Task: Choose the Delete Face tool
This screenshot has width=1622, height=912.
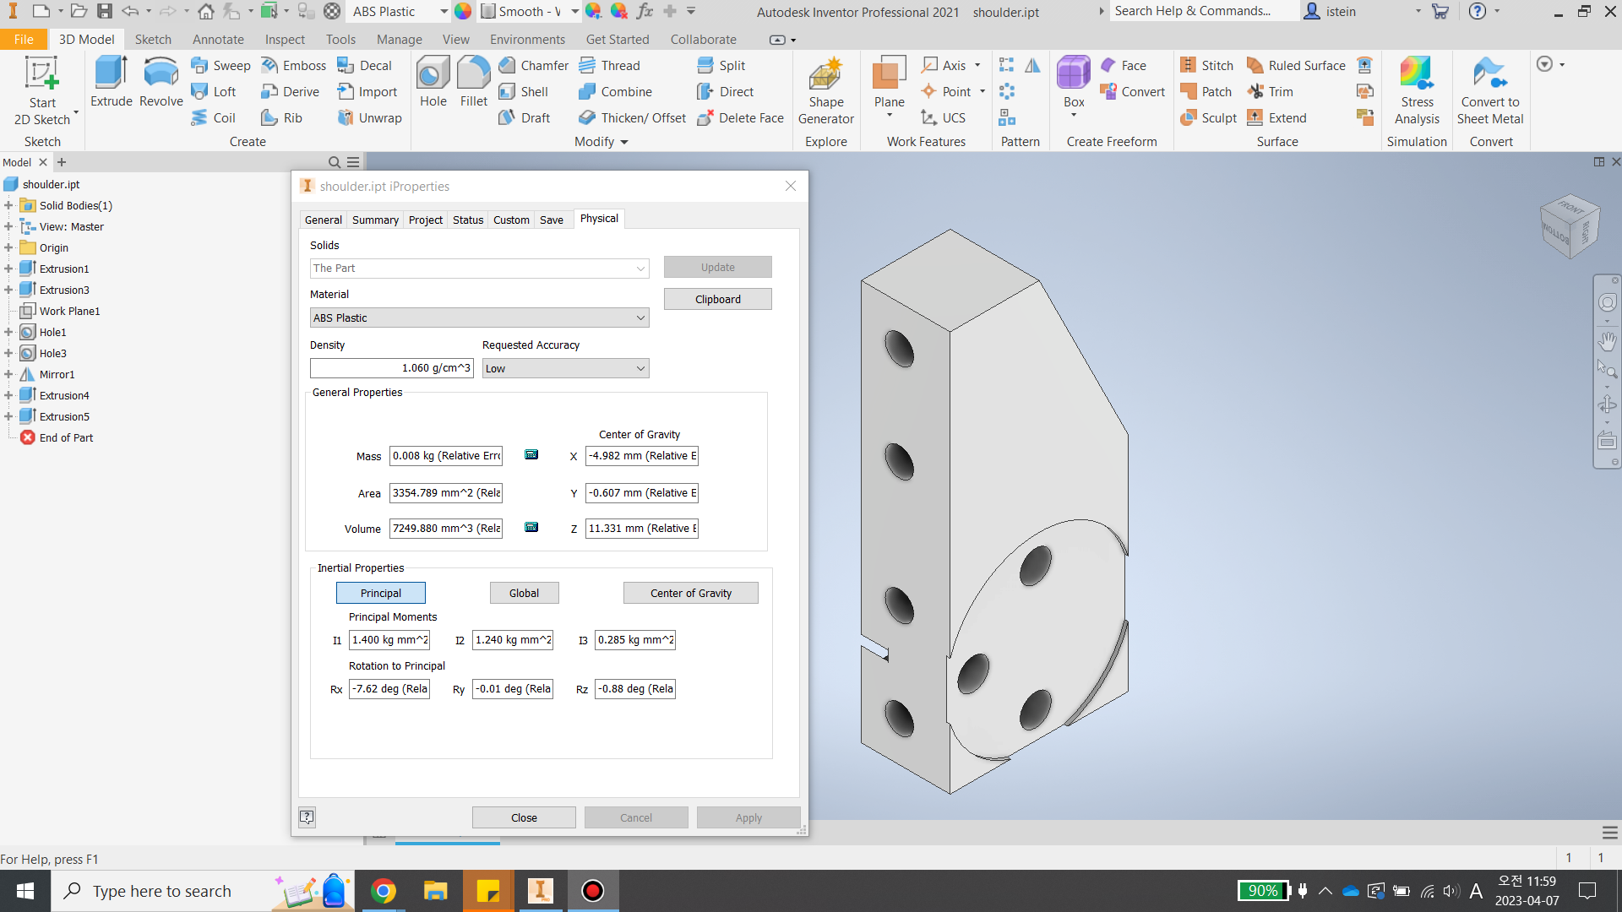Action: (x=740, y=117)
